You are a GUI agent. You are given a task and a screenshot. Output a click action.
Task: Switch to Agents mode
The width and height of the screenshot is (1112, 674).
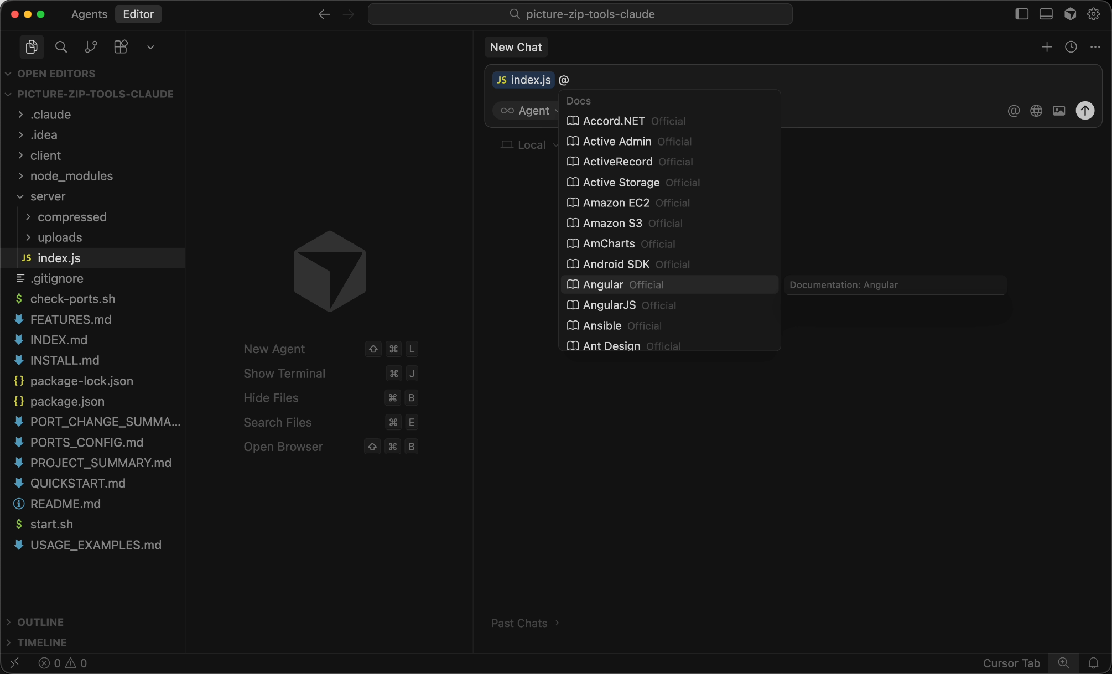[89, 14]
